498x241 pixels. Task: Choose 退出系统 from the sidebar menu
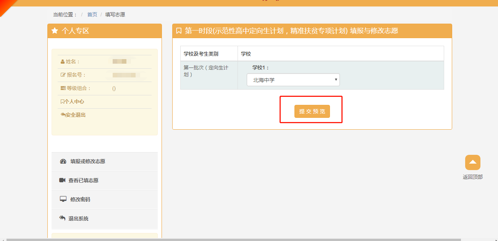tap(78, 219)
